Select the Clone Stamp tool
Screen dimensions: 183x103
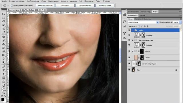click(4, 44)
